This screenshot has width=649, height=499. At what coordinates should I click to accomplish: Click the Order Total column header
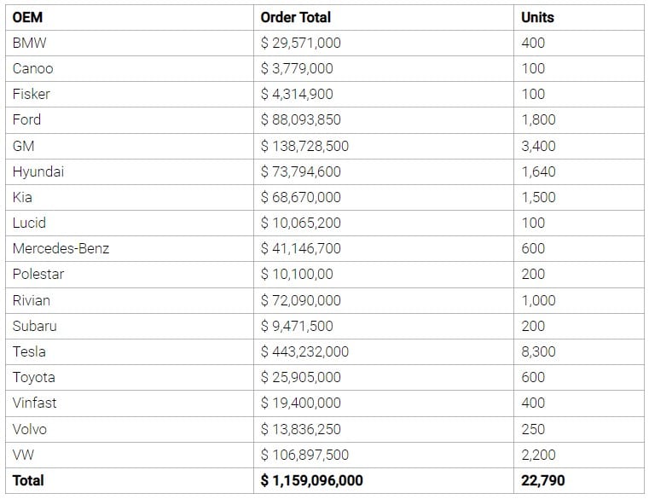(x=296, y=17)
